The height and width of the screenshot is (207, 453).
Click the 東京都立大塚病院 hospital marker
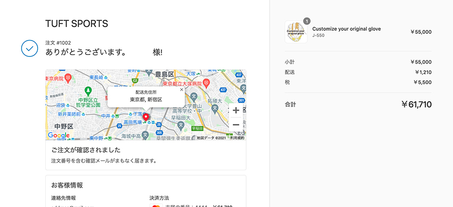206,83
